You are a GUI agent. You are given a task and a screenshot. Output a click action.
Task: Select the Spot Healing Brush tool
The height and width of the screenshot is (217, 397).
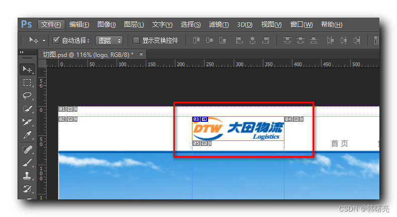point(27,149)
